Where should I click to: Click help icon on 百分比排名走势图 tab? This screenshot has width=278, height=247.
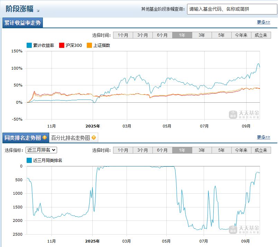94,138
